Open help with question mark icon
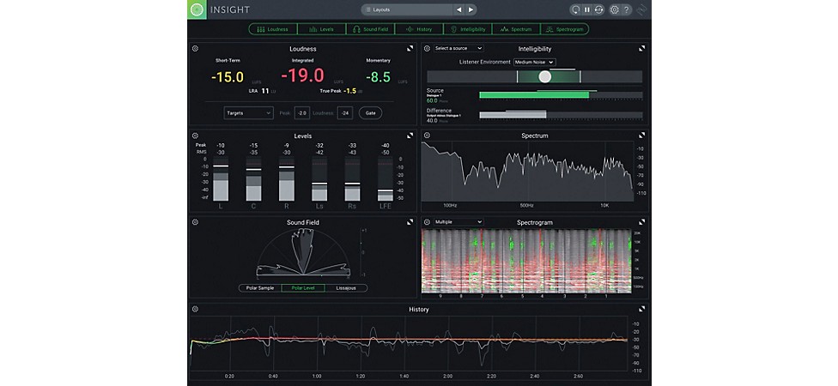The width and height of the screenshot is (838, 386). [x=627, y=9]
